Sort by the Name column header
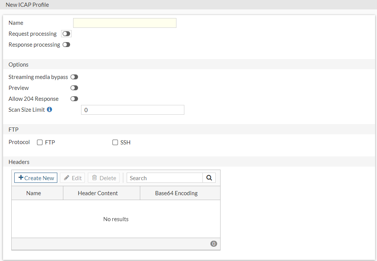The height and width of the screenshot is (261, 377). click(x=34, y=193)
